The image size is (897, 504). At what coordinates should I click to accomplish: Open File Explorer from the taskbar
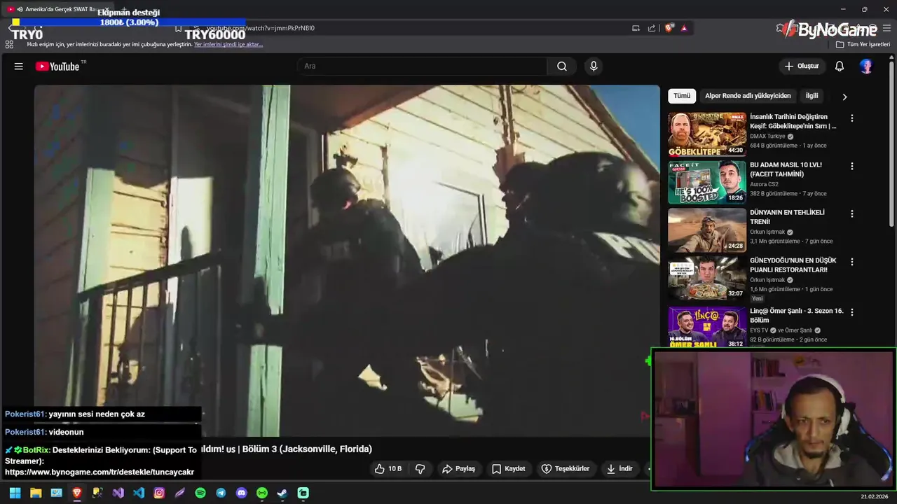(x=36, y=493)
